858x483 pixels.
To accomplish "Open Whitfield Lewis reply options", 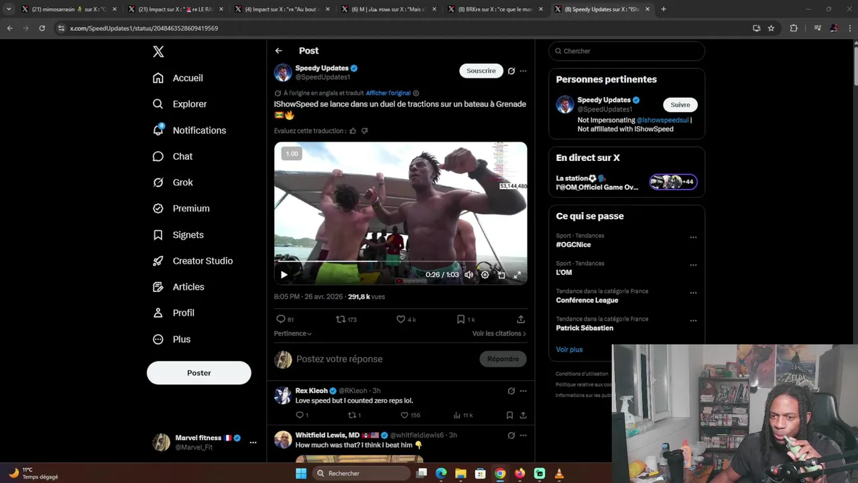I will pyautogui.click(x=523, y=435).
